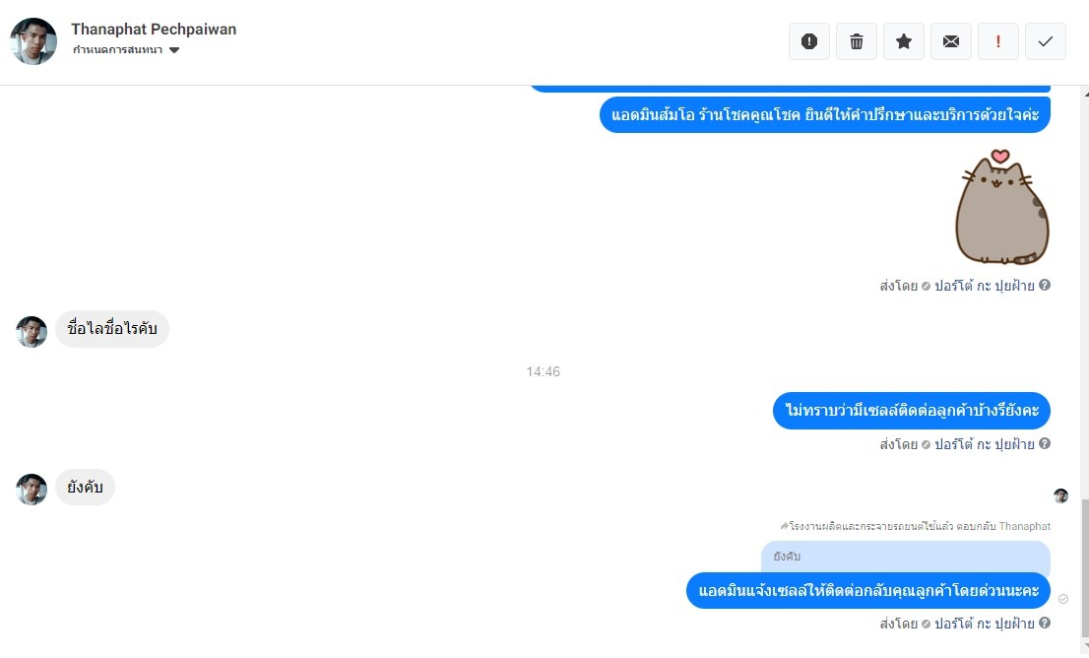Mark conversation unread with envelope icon
Screen dimensions: 1089x658
[951, 41]
